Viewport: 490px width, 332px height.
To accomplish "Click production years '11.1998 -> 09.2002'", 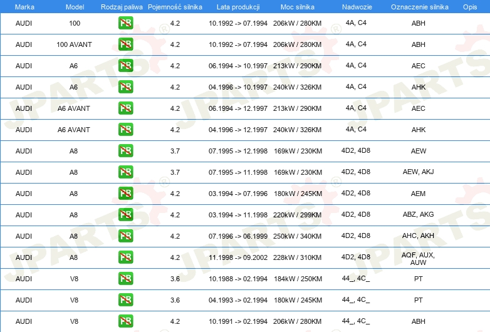I will point(238,257).
